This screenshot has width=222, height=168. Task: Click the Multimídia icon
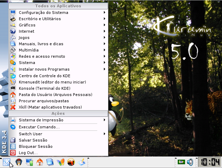pos(13,50)
